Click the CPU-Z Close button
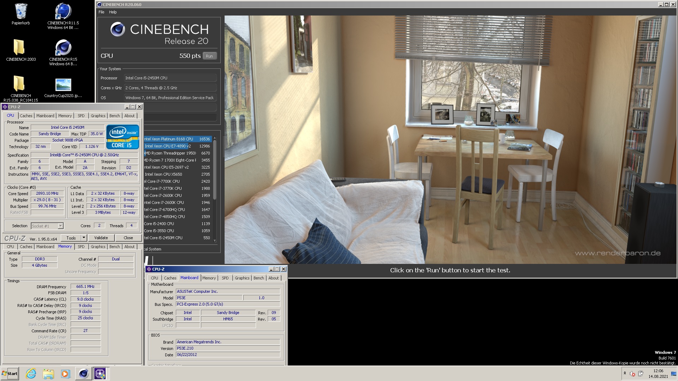 (128, 238)
